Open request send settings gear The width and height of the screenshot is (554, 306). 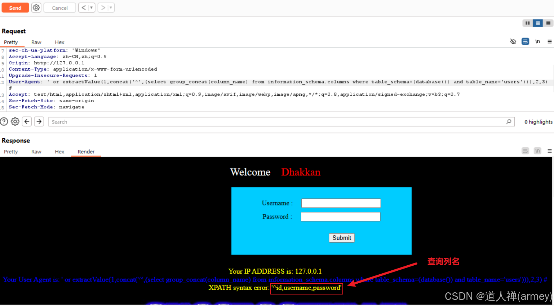coord(36,8)
